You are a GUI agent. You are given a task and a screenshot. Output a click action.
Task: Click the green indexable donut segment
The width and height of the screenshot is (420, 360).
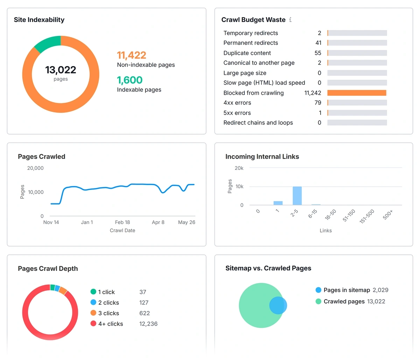(47, 44)
